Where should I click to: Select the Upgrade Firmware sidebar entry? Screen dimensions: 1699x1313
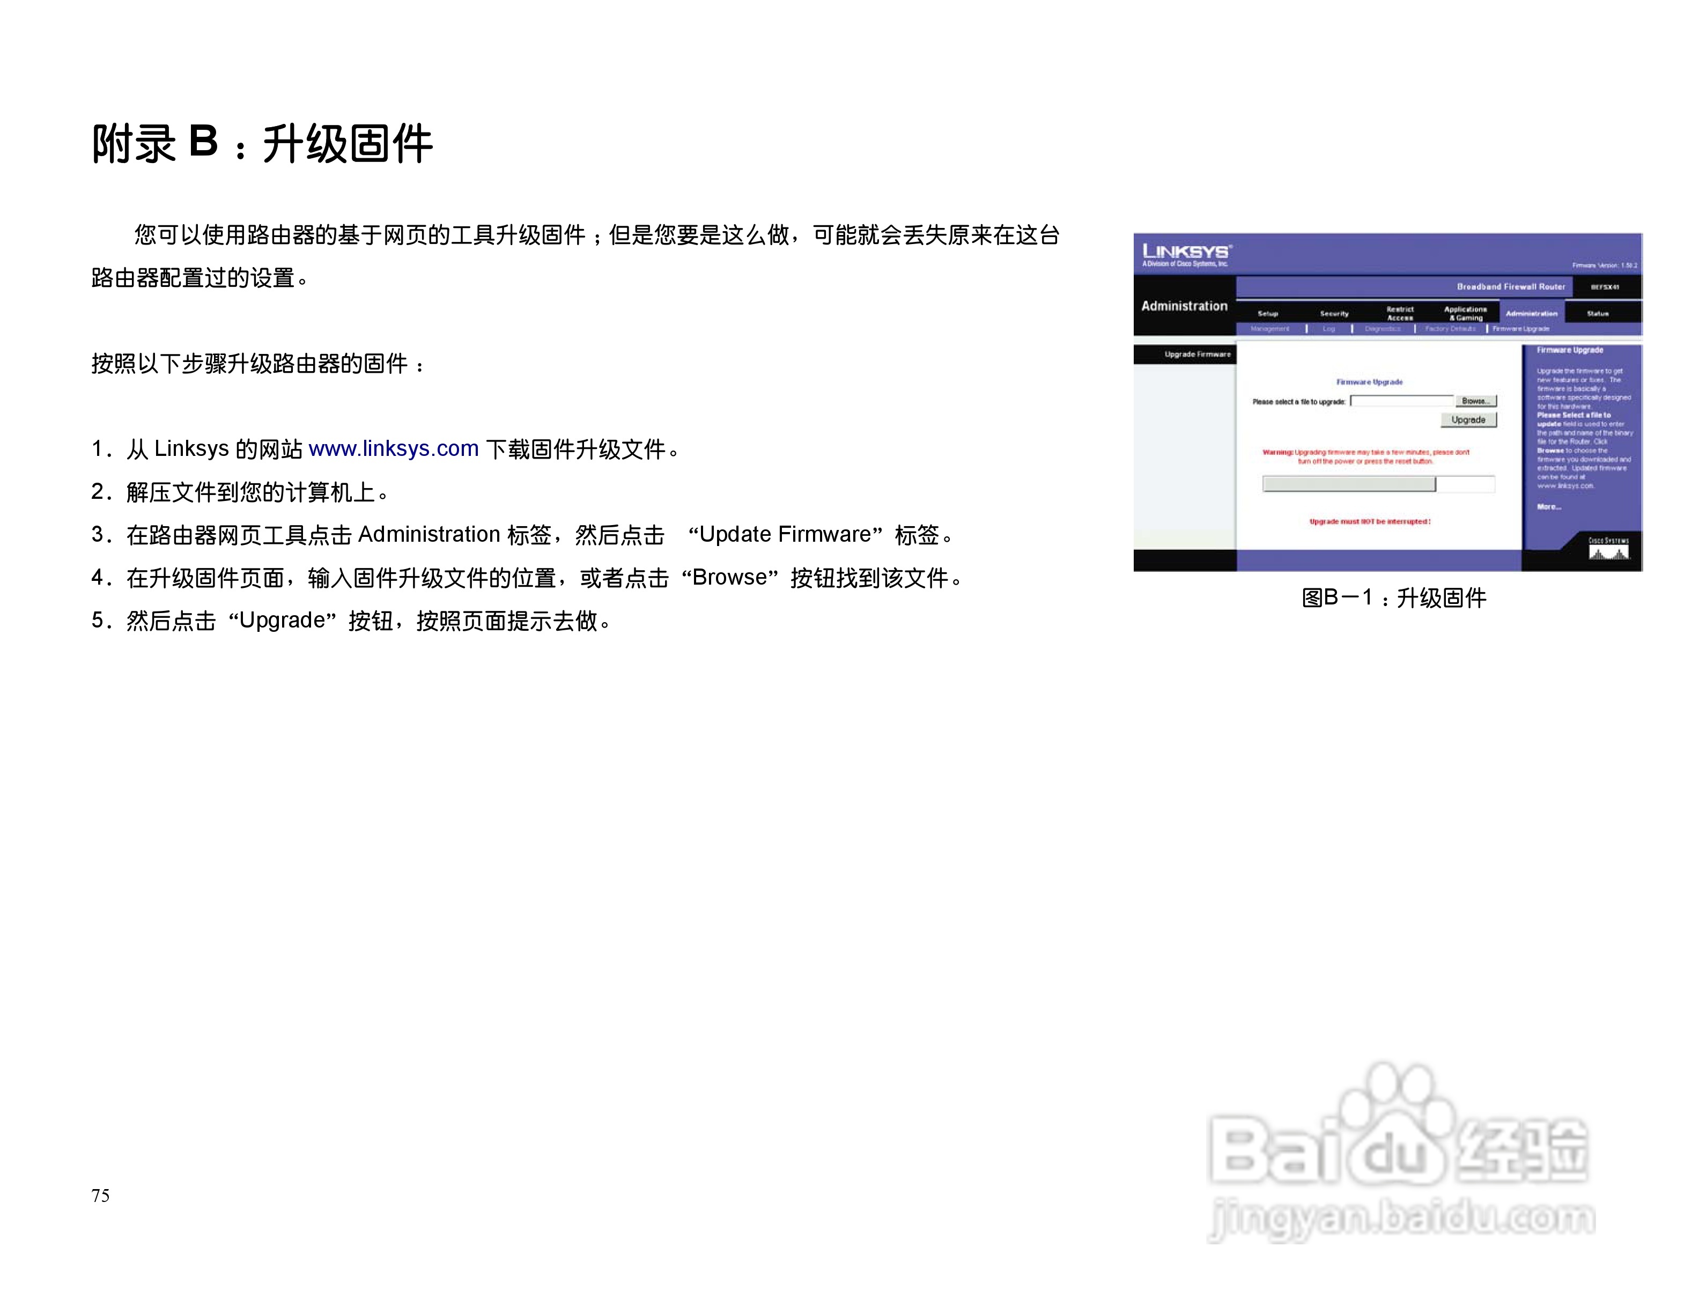[x=1198, y=355]
